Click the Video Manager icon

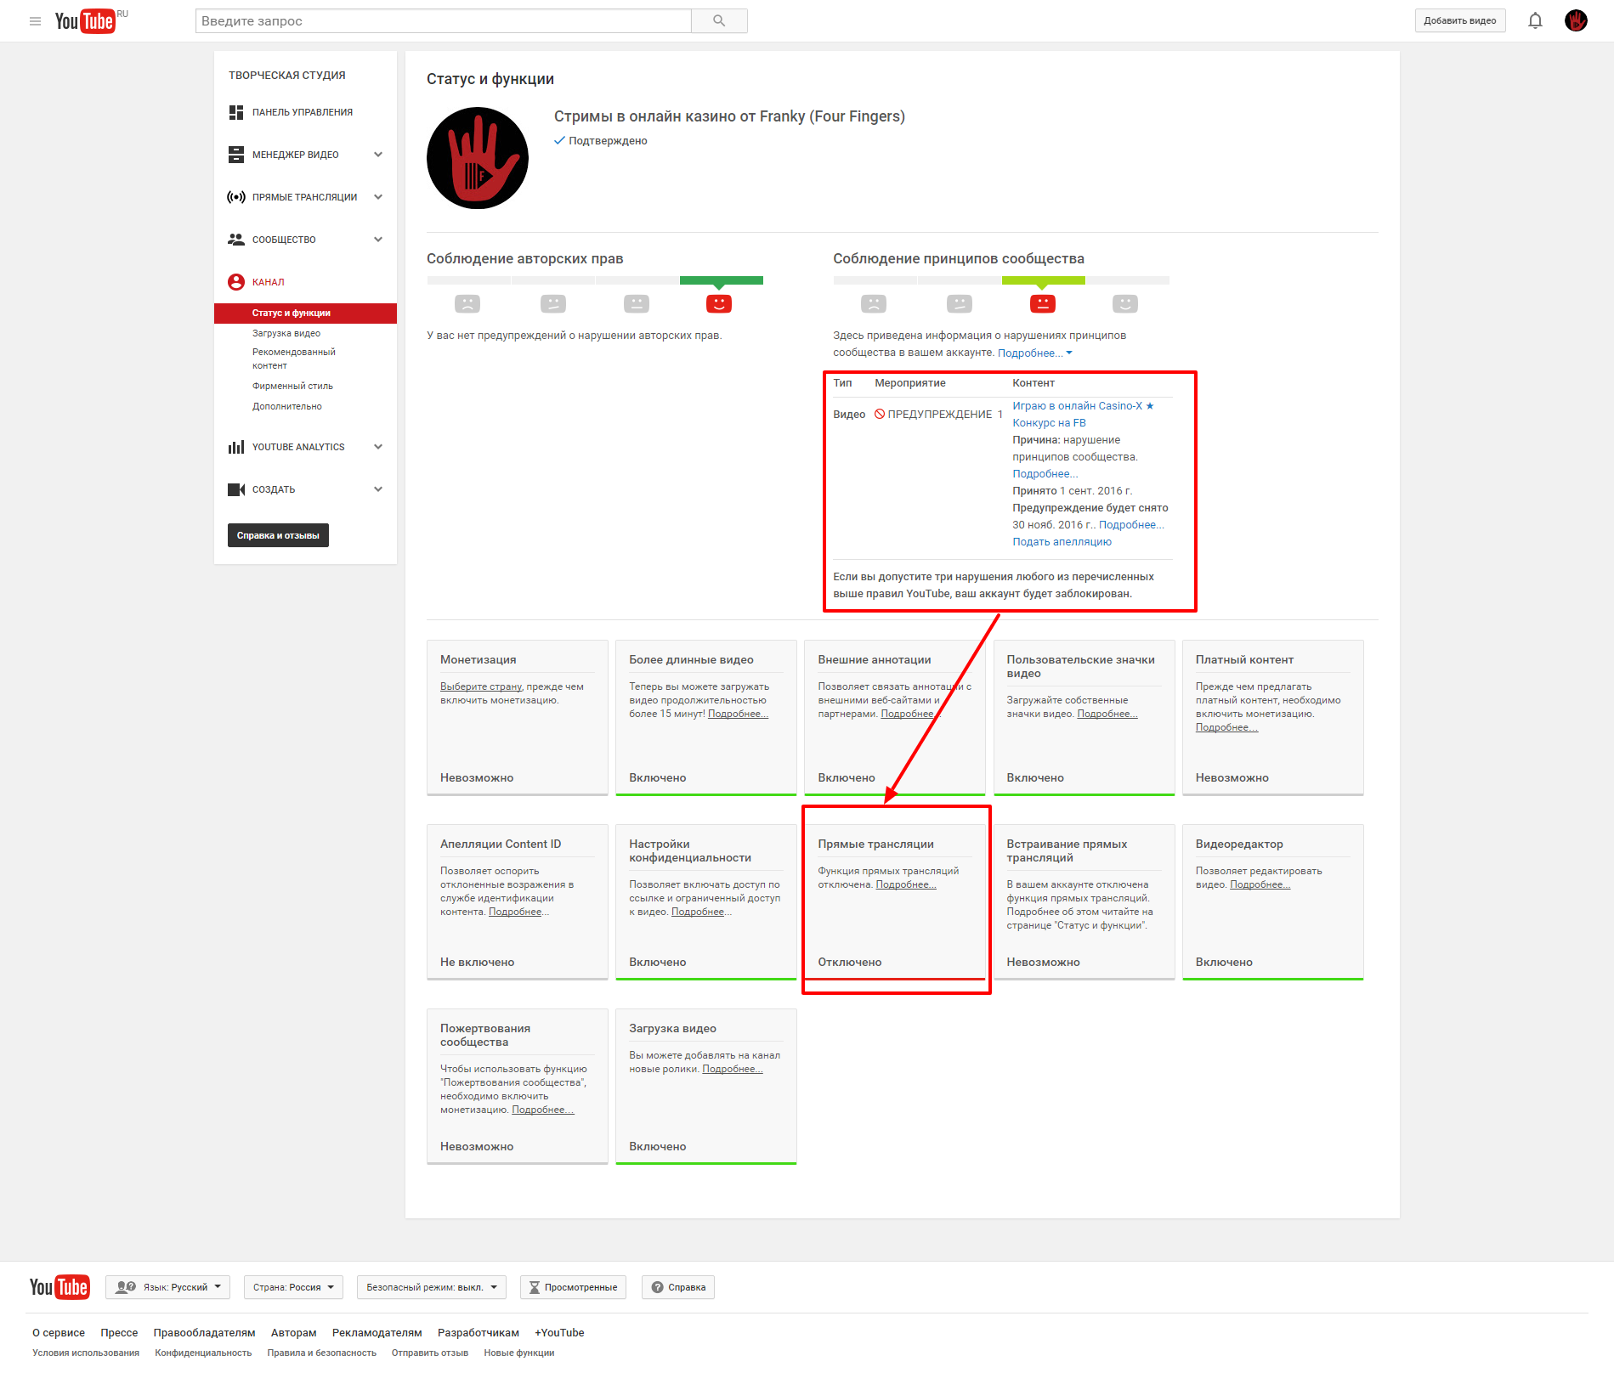click(x=236, y=155)
